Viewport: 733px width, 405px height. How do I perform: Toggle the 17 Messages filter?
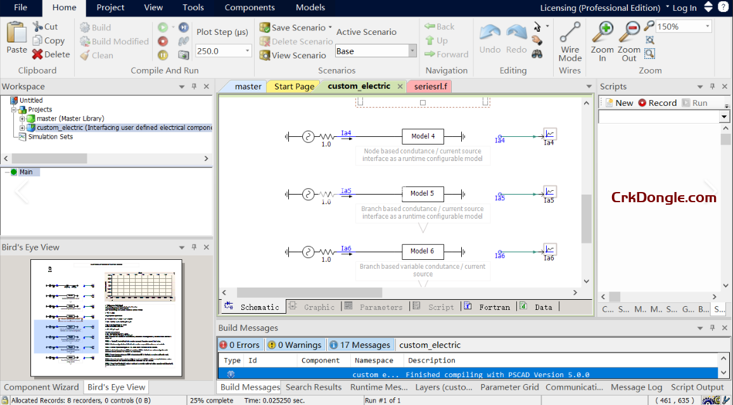pyautogui.click(x=360, y=345)
